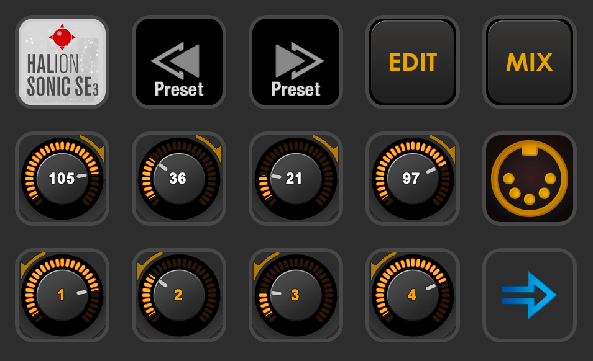Select the knob labeled 1

[62, 295]
